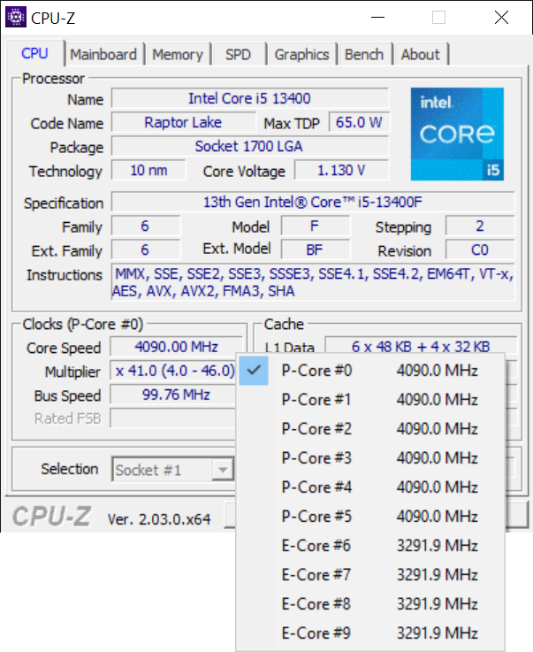Click the Model value F
Image resolution: width=533 pixels, height=652 pixels.
coord(315,226)
